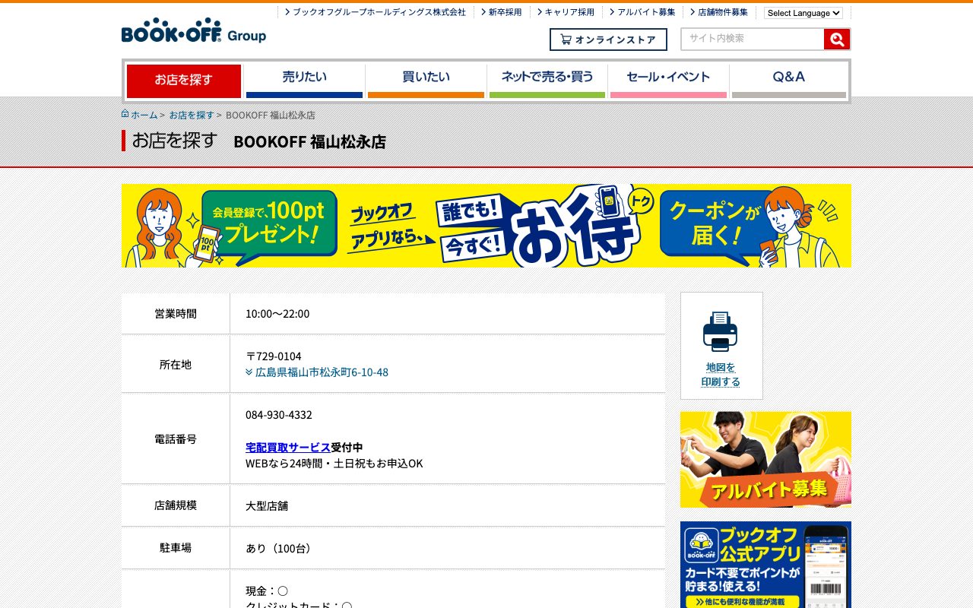Click the home icon in breadcrumb

[125, 114]
